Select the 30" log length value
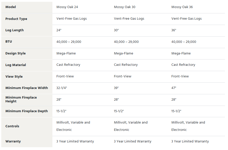Viewport: 228px width, 150px height. [x=116, y=30]
